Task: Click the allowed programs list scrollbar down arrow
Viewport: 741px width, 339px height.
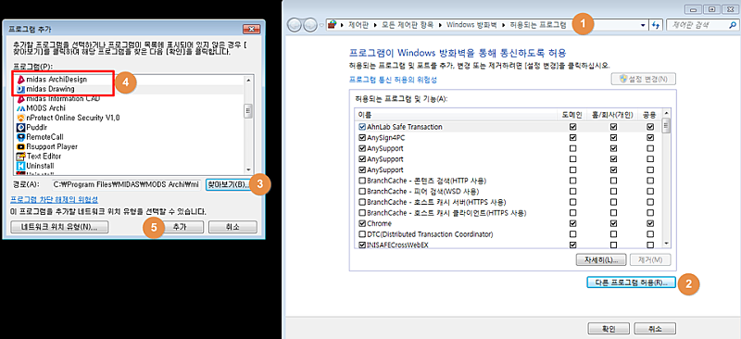Action: pos(666,243)
